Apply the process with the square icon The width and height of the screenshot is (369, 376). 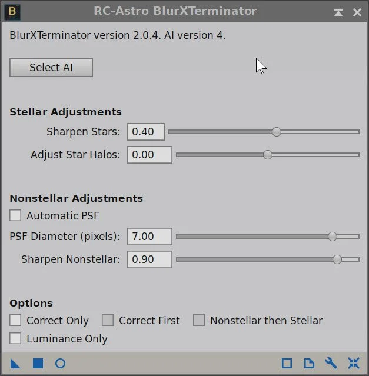(38, 363)
